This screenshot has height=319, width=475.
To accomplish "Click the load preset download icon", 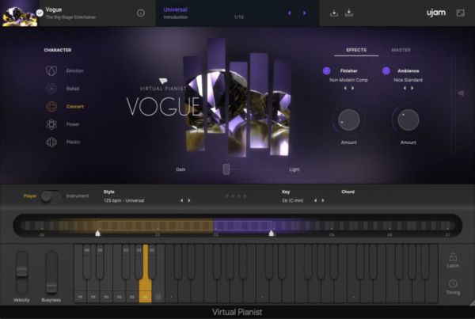I will tap(334, 13).
